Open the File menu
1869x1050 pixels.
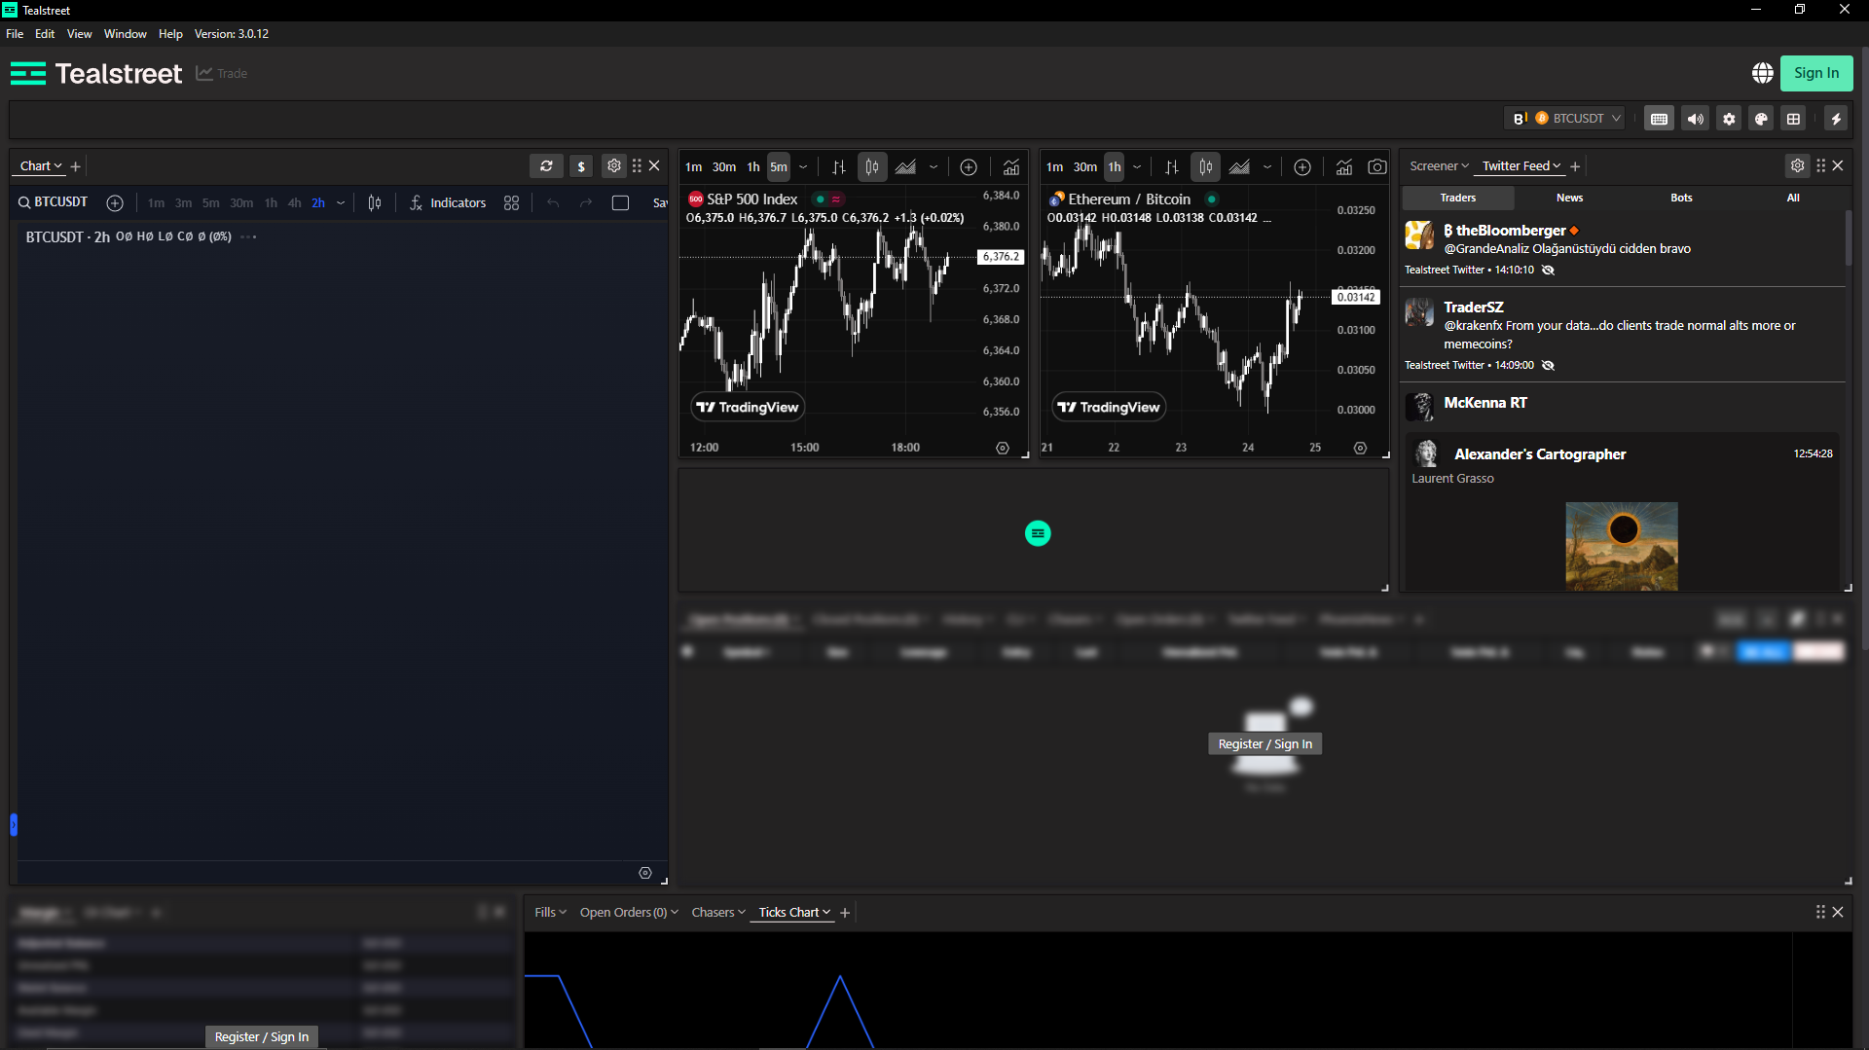coord(15,34)
